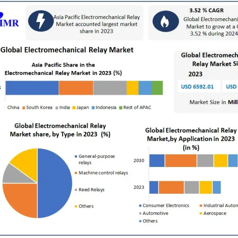Click the 'Automotive' legend label

[155, 213]
